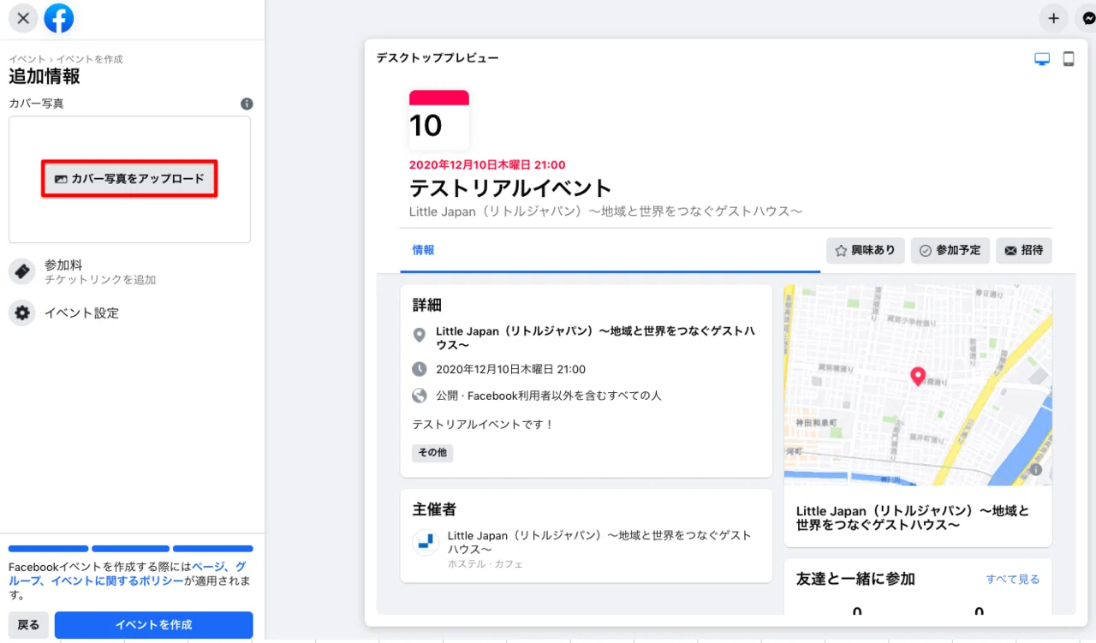Switch to desktop preview icon
The height and width of the screenshot is (643, 1096).
(1042, 59)
